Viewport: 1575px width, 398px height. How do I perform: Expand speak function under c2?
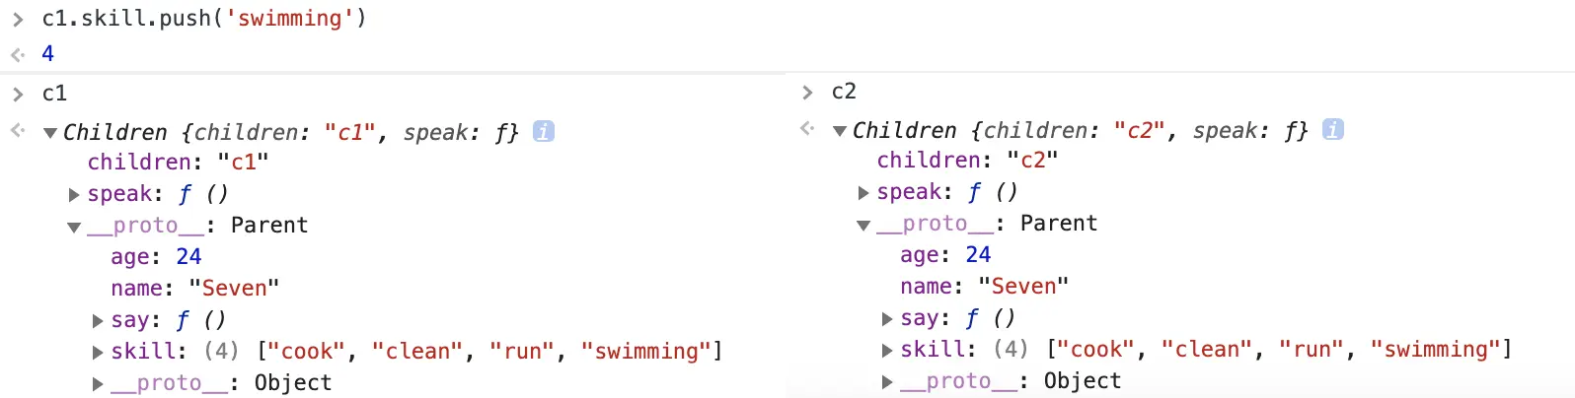tap(863, 193)
